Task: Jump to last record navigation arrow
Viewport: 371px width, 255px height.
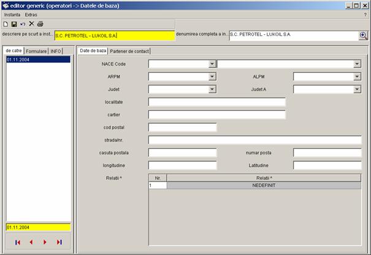Action: [59, 242]
